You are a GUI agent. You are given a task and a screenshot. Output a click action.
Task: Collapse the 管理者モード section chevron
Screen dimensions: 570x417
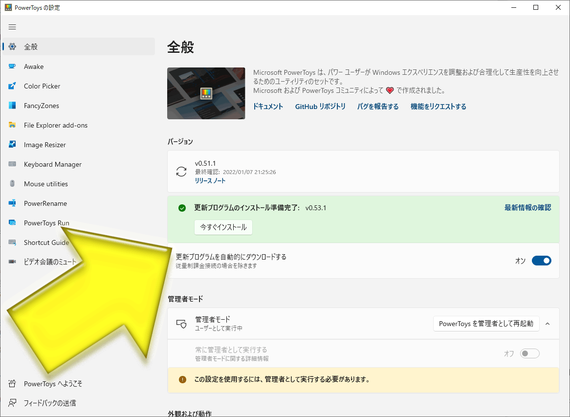point(548,324)
